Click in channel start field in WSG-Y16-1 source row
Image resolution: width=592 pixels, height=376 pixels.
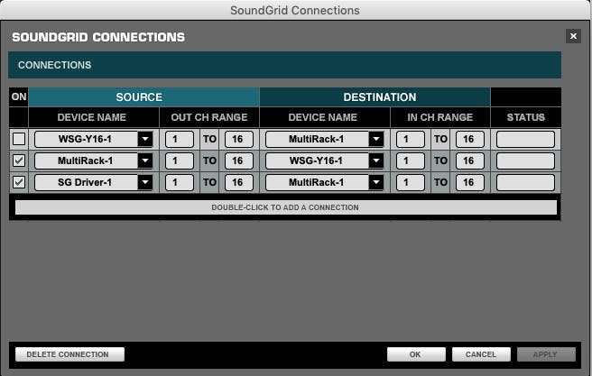[x=411, y=139]
